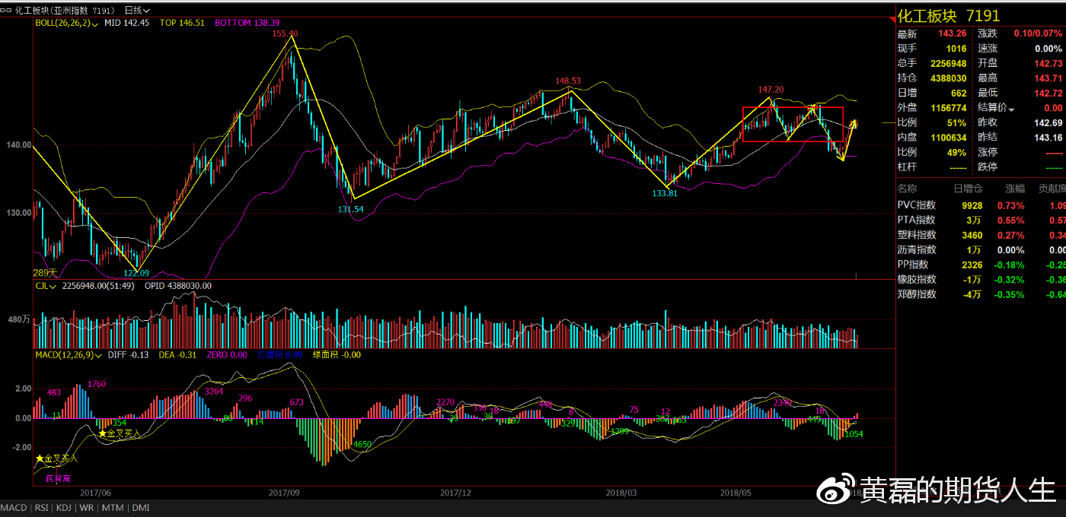
Task: Select the 郑醇指数 row
Action: pyautogui.click(x=981, y=294)
